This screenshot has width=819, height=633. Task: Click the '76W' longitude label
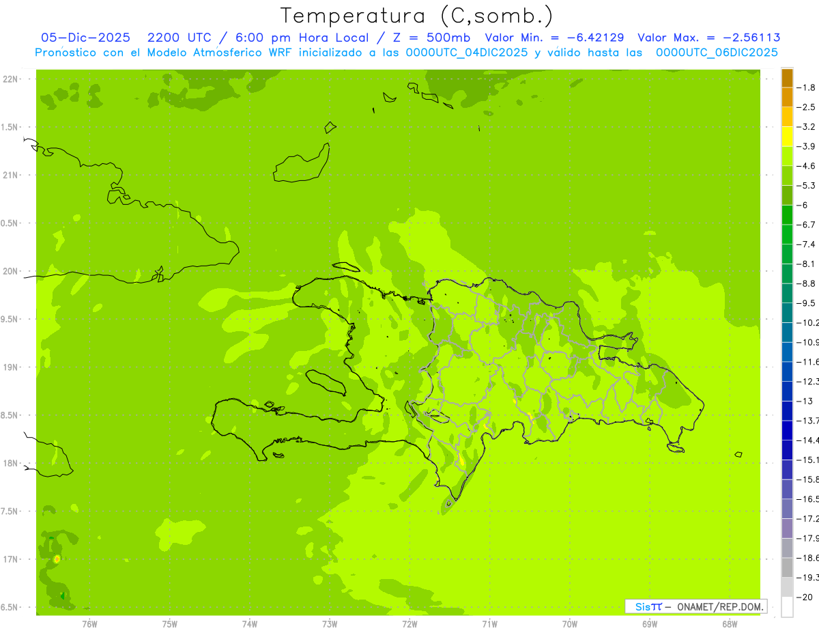(x=89, y=623)
